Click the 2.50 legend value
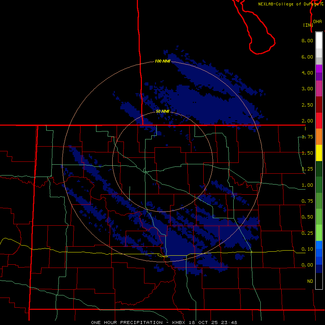The image size is (325, 325). tap(307, 105)
